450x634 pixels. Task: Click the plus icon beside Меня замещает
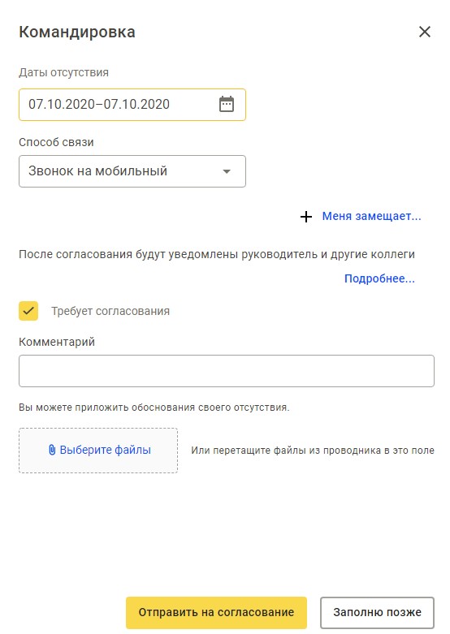coord(306,216)
